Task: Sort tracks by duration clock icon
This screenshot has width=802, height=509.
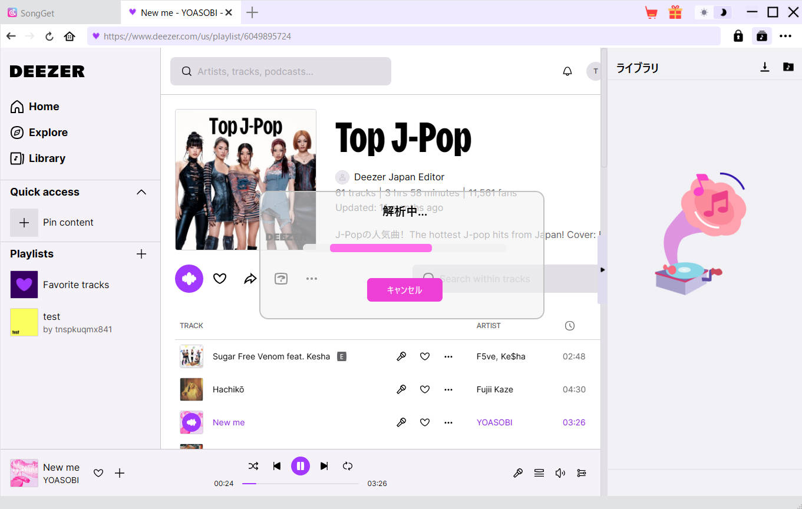Action: 569,326
